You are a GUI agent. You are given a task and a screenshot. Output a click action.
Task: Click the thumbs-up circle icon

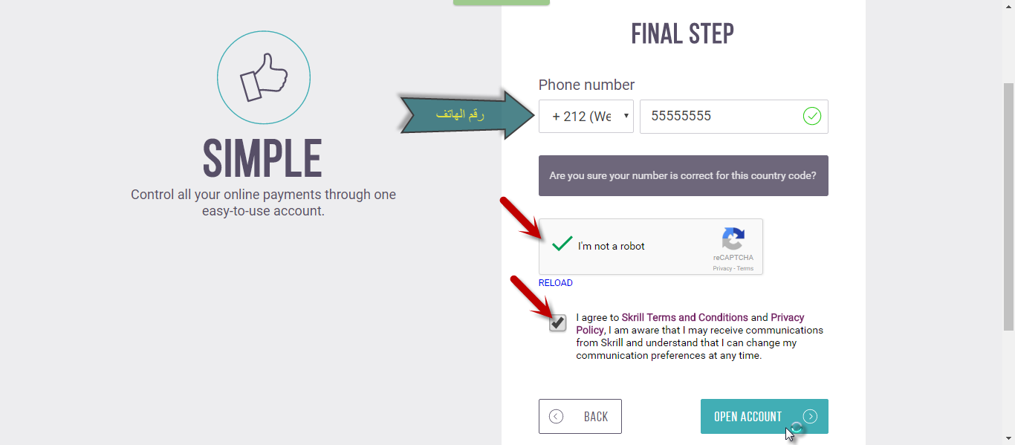(x=264, y=77)
